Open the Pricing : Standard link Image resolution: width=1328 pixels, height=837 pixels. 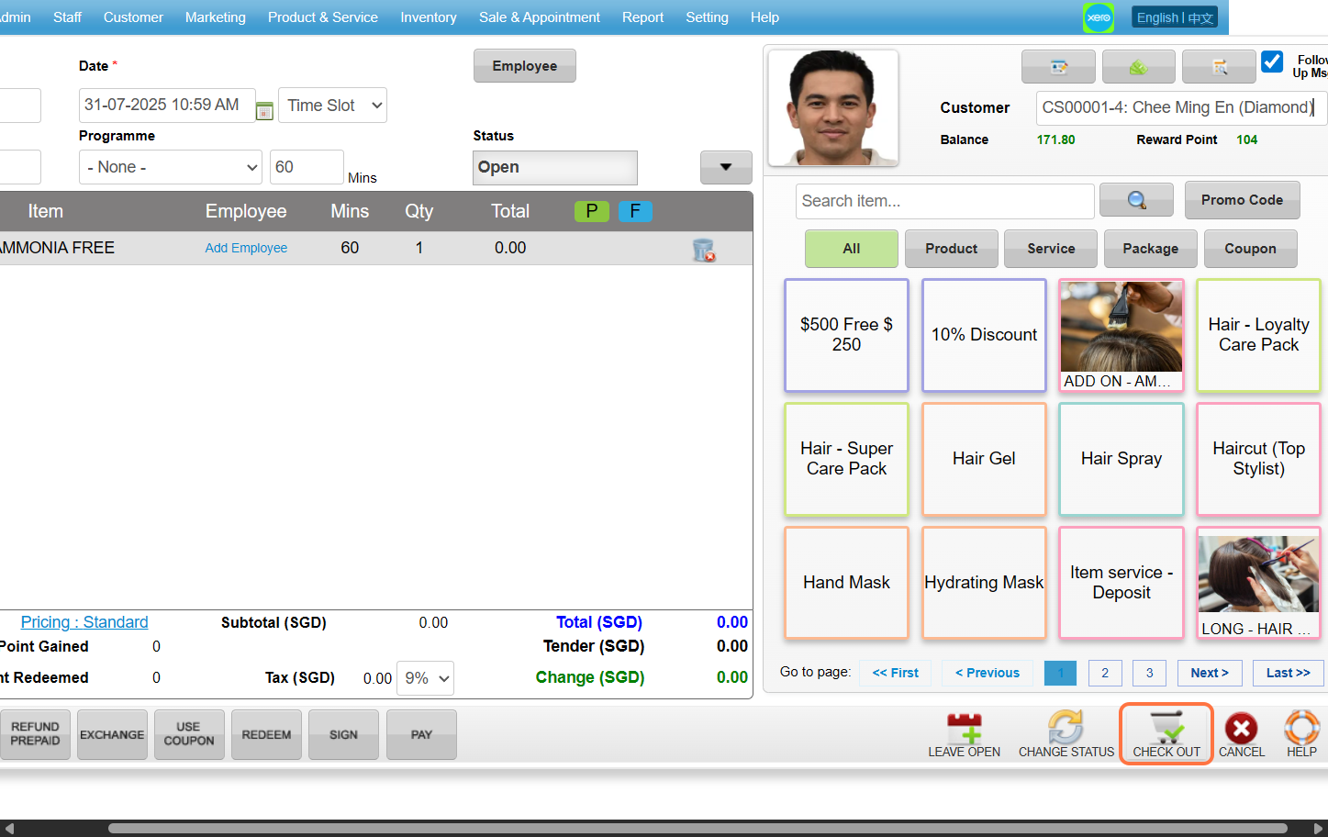pyautogui.click(x=84, y=622)
